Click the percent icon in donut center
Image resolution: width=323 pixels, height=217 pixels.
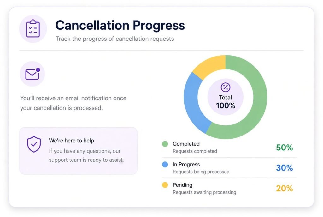[x=226, y=87]
